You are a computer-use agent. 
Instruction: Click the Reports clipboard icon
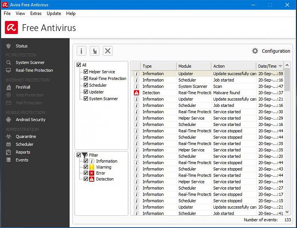[8, 152]
